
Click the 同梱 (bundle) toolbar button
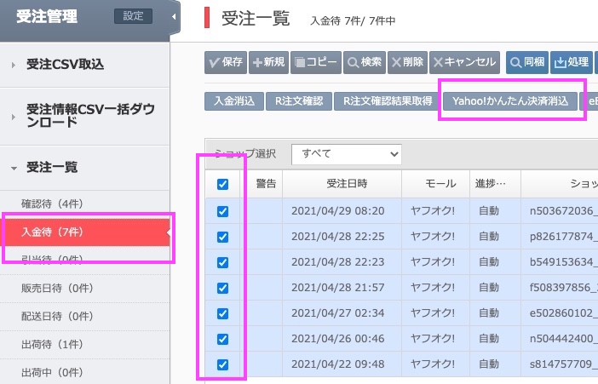click(x=526, y=62)
